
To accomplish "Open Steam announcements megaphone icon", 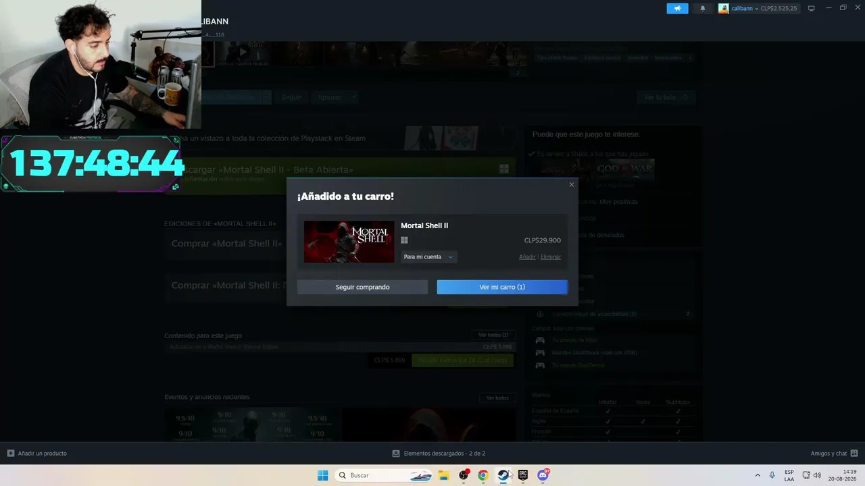I will click(x=677, y=8).
